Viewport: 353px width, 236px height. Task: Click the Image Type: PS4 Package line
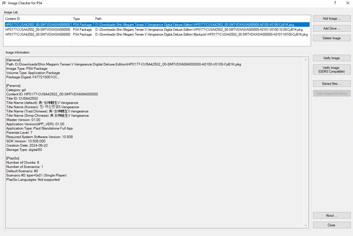tap(27, 69)
